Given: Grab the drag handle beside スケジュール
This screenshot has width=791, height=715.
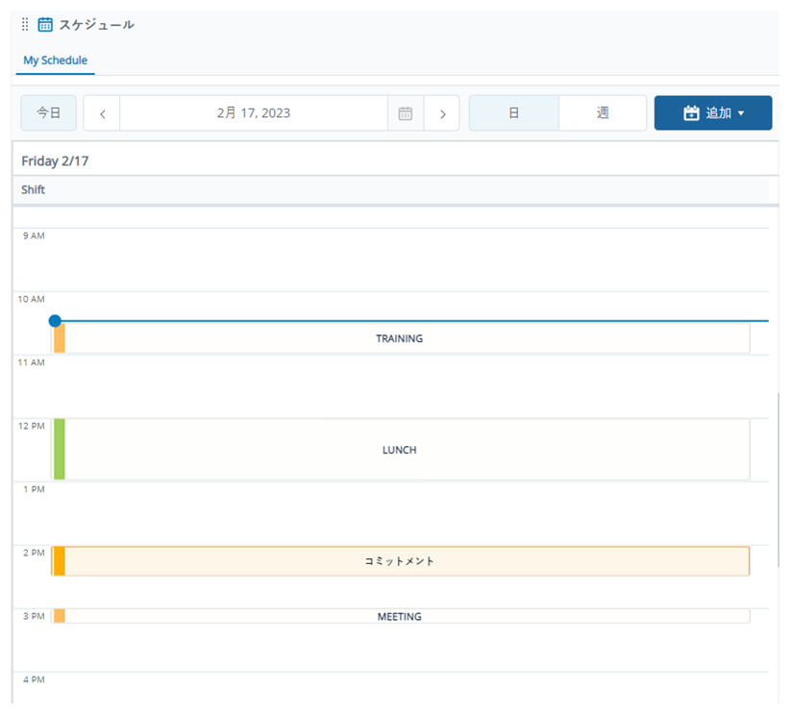Looking at the screenshot, I should tap(25, 24).
